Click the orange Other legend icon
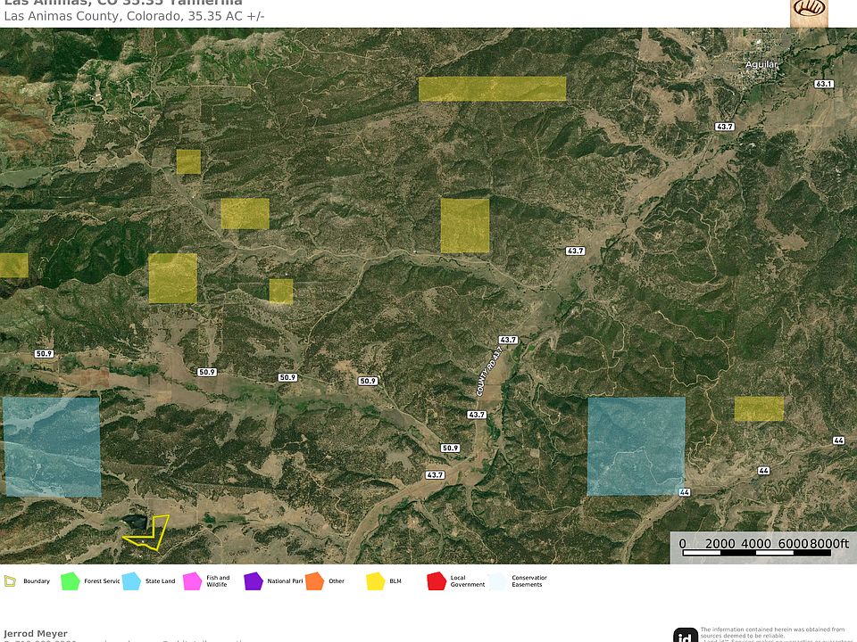Viewport: 857px width, 642px height. [x=314, y=581]
